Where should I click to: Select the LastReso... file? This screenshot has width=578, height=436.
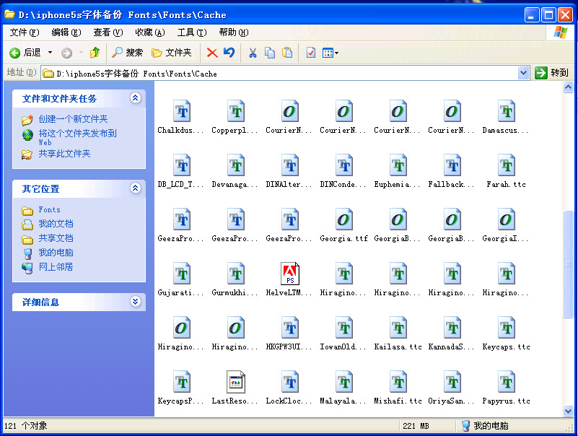click(x=235, y=388)
